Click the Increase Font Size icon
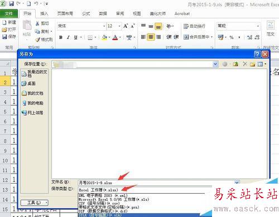279x217 pixels. (126, 26)
